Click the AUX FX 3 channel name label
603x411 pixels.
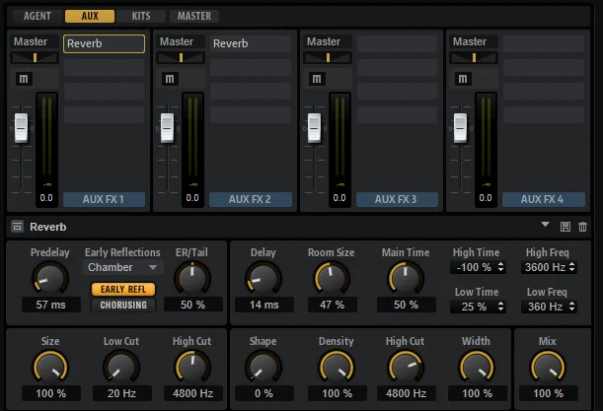click(397, 199)
